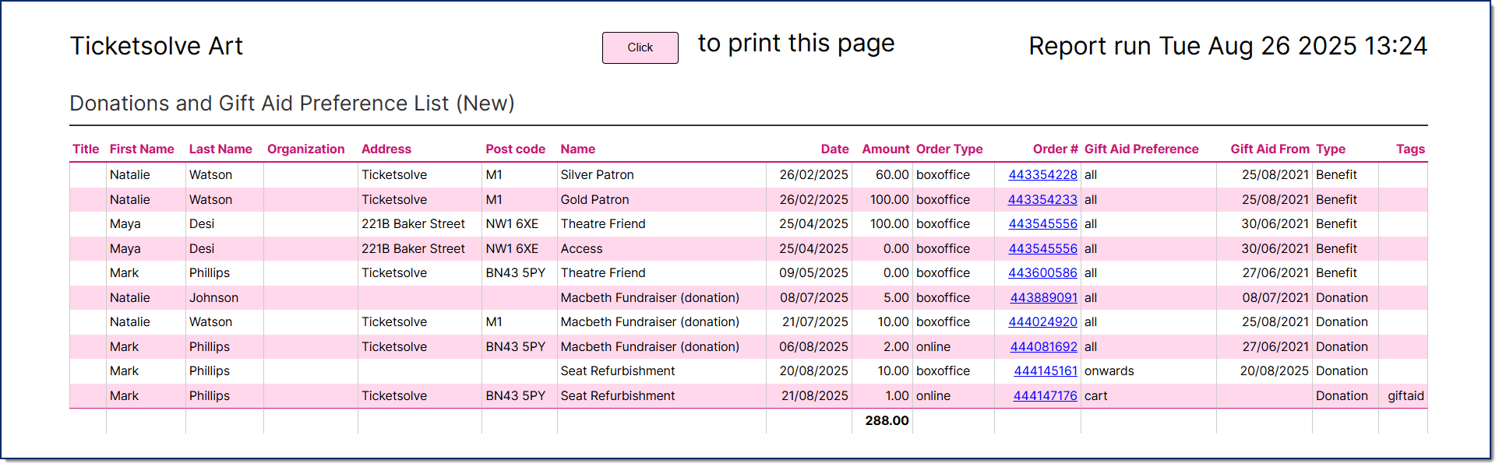Screen dimensions: 1499x467
Task: Open order link 444147176
Action: pos(1046,396)
